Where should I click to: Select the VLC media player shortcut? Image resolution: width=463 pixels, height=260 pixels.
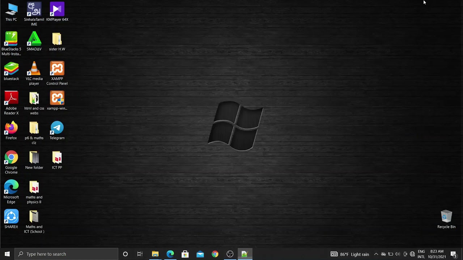pos(34,74)
